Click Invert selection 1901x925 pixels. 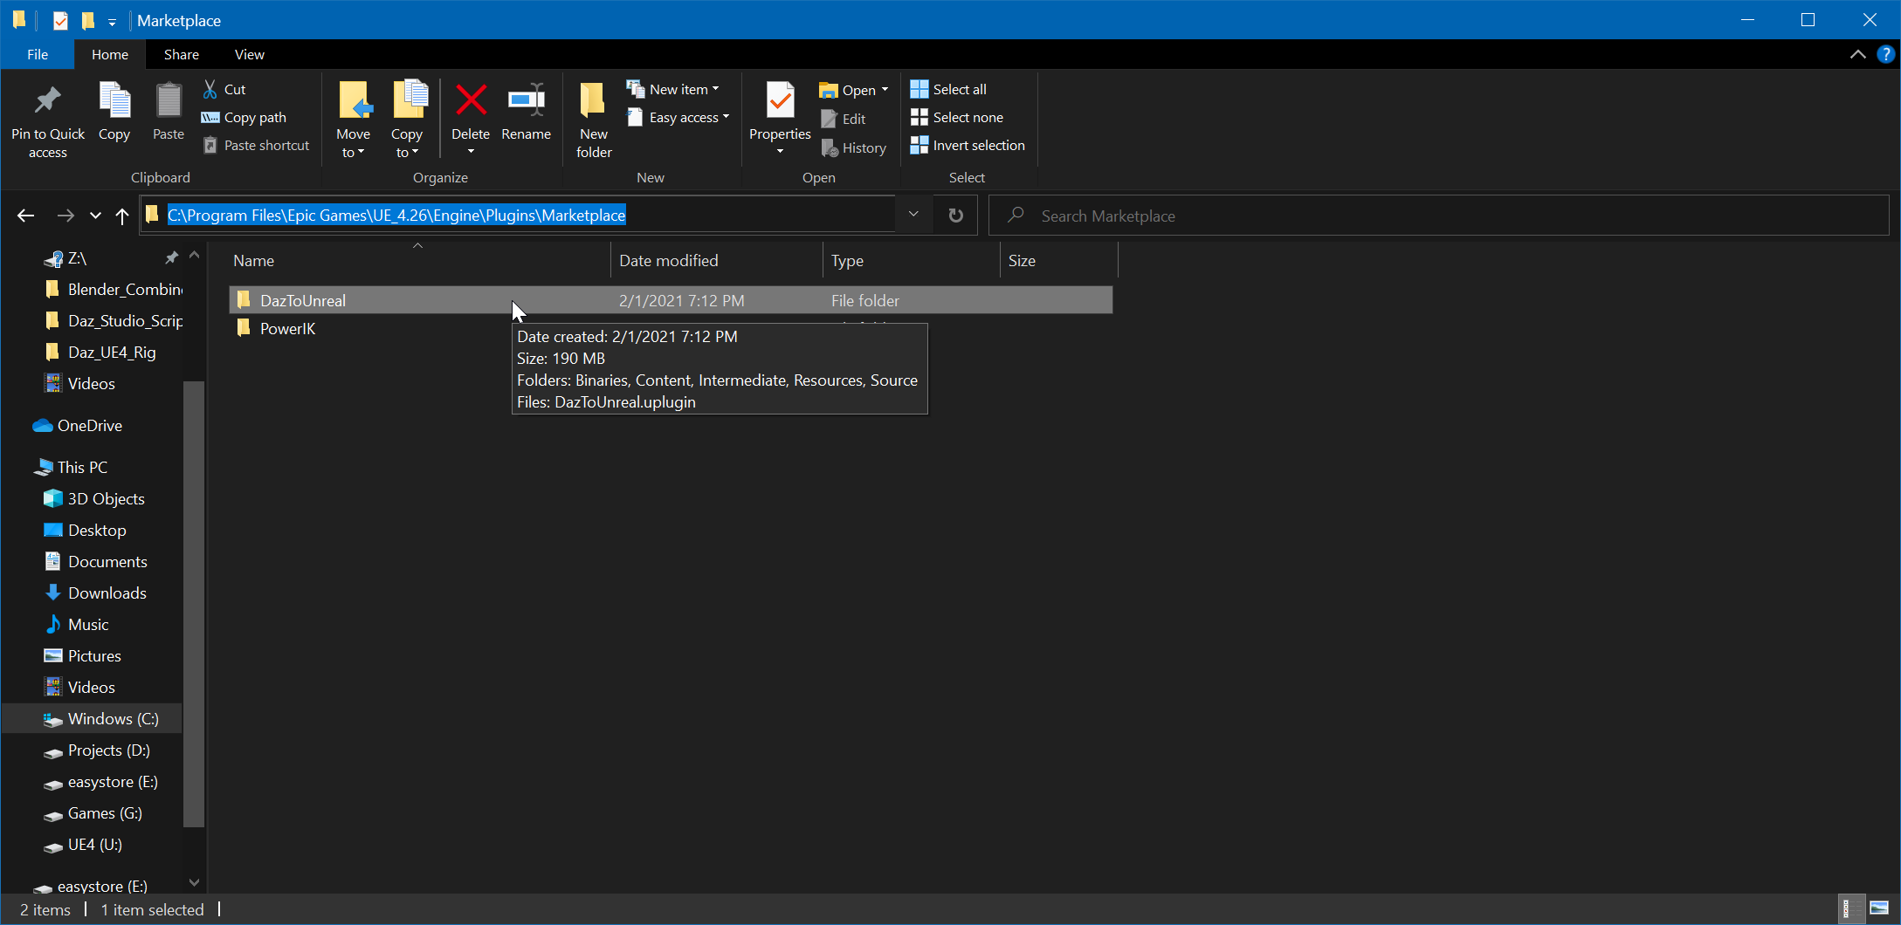968,145
